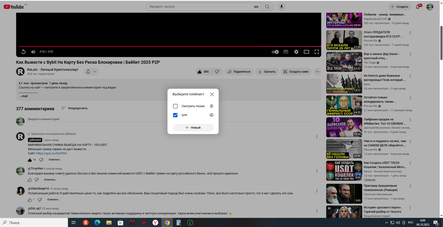Open three-dot menu of @ViktorSergei16 comment
The height and width of the screenshot is (227, 443).
(x=317, y=190)
